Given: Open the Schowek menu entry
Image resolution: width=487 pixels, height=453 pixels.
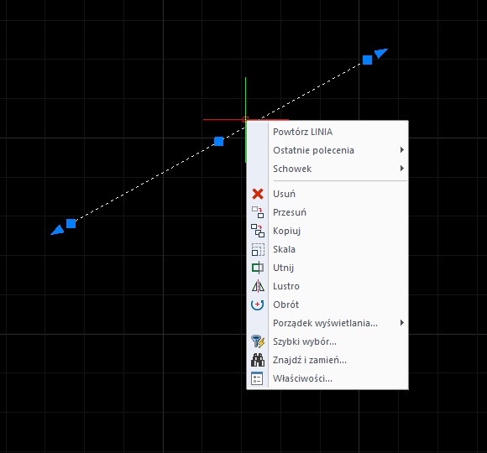Looking at the screenshot, I should [327, 169].
